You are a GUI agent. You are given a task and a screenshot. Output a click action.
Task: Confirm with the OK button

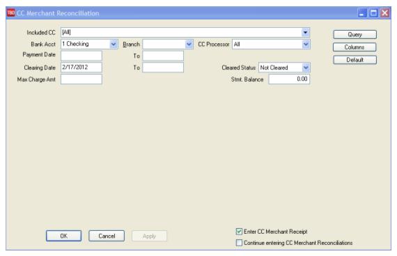(x=64, y=236)
